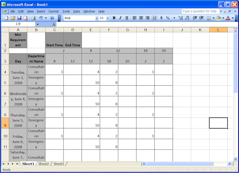The height and width of the screenshot is (173, 239).
Task: Toggle Underline formatting
Action: [x=127, y=18]
